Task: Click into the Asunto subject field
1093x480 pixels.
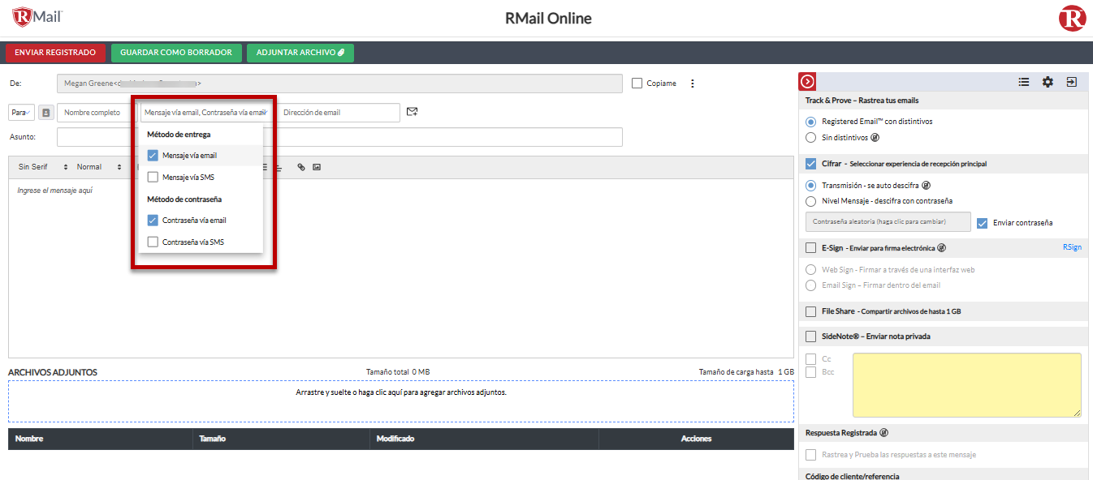Action: (x=339, y=137)
